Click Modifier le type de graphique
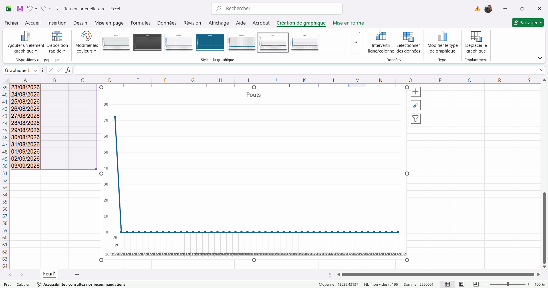Screen dimensions: 548x288 (x=442, y=42)
